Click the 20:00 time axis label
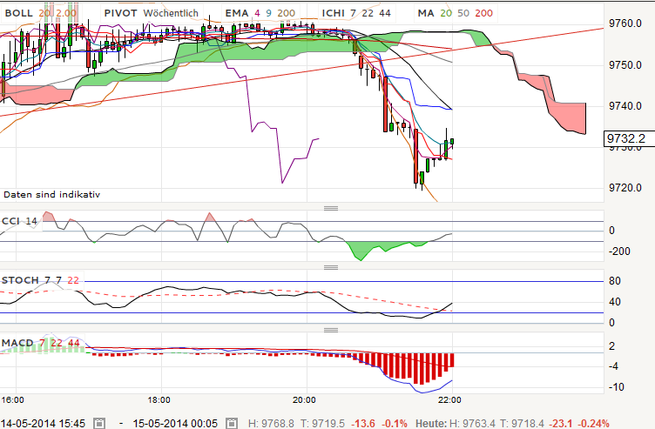This screenshot has width=655, height=429. (x=304, y=399)
